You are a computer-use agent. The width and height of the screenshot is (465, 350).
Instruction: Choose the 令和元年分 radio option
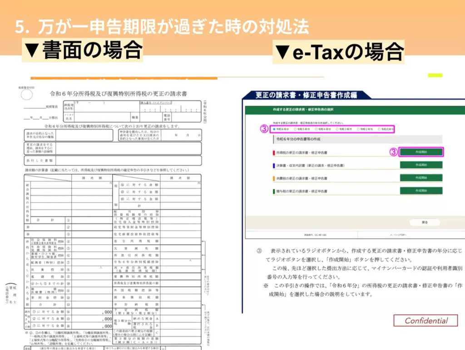379,129
